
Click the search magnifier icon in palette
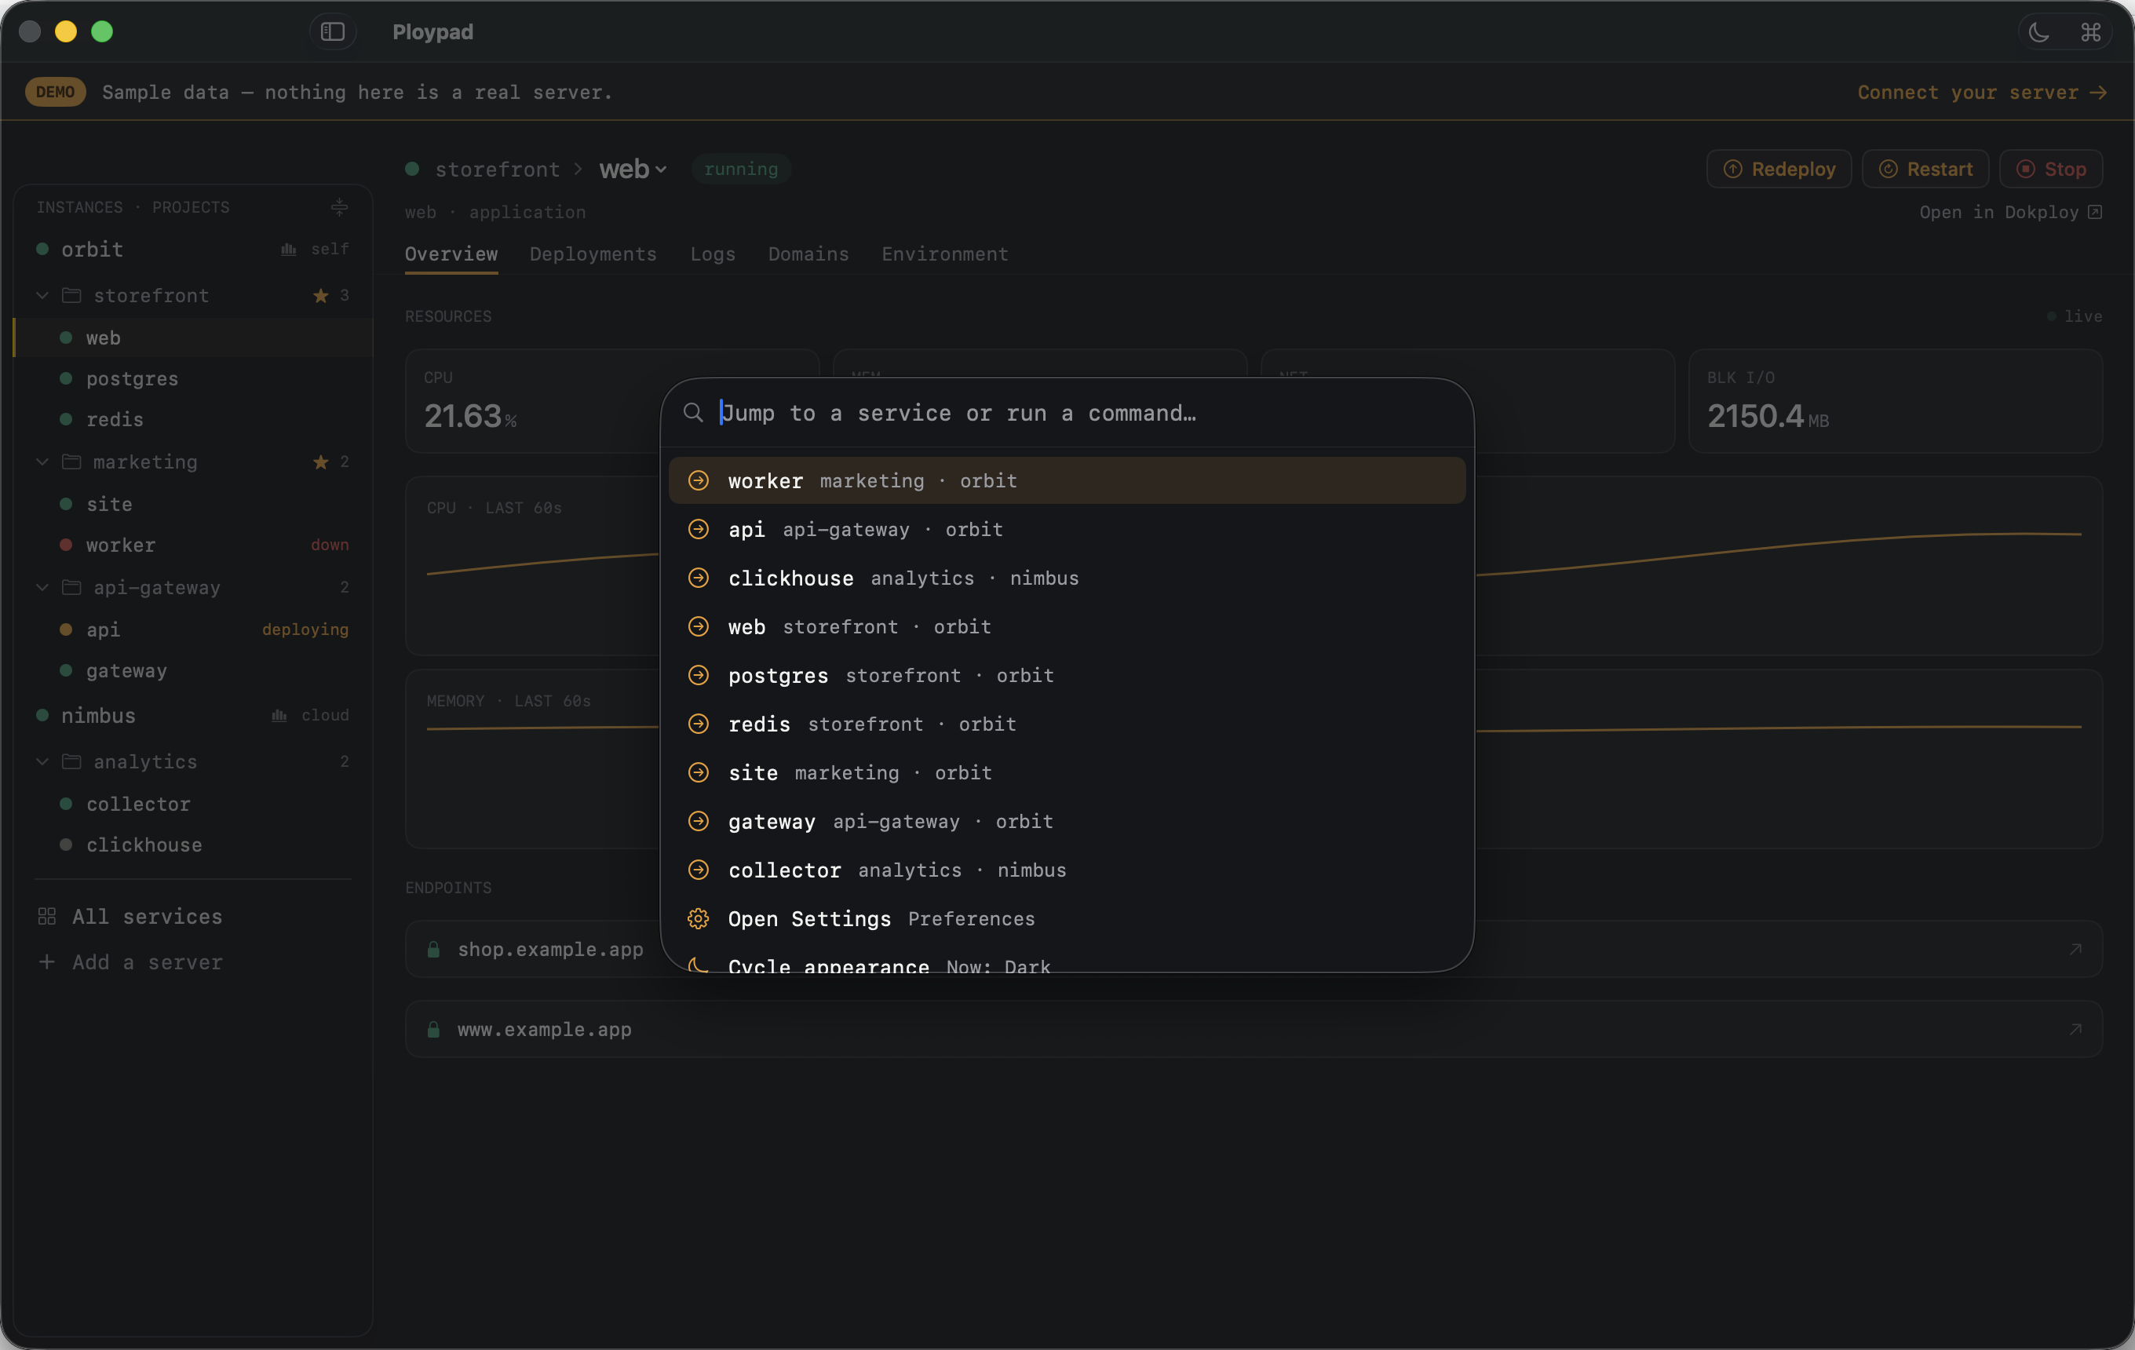coord(693,413)
